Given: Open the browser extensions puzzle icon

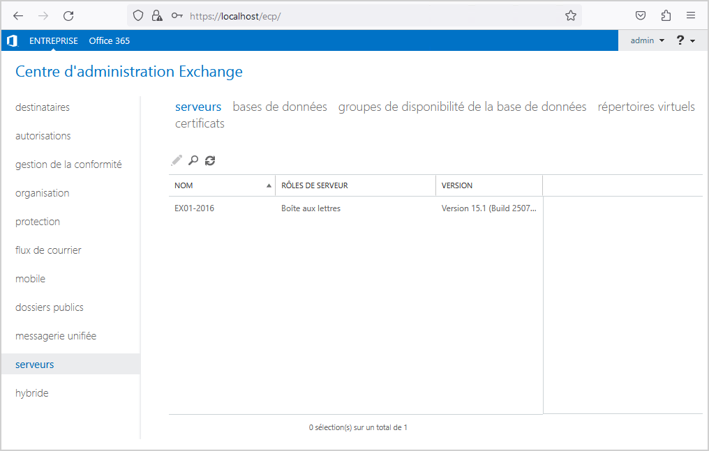Looking at the screenshot, I should (x=666, y=15).
